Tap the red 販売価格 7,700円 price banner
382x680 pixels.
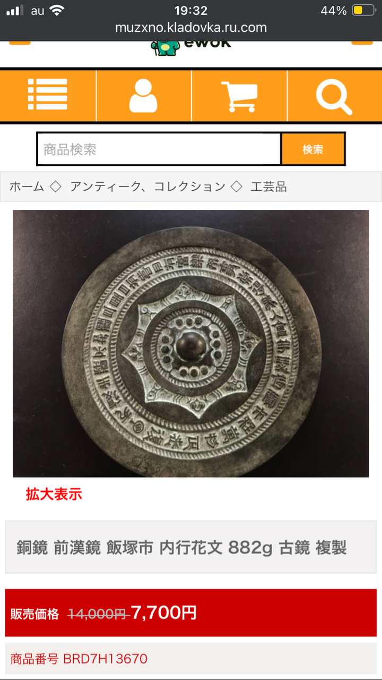pos(191,613)
